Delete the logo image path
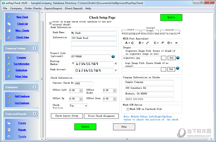Image resolution: width=216 pixels, height=142 pixels. (171, 69)
